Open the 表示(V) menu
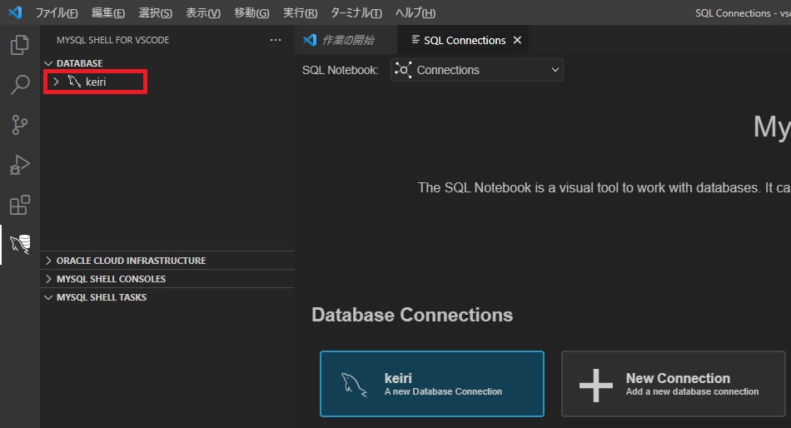 tap(203, 13)
